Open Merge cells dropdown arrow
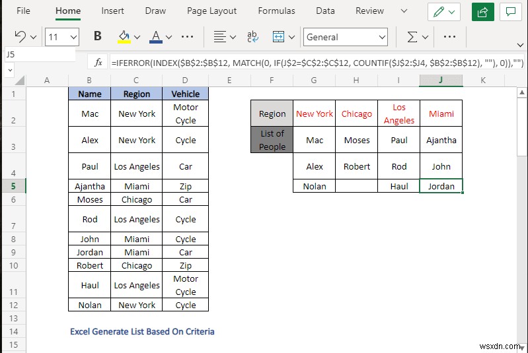This screenshot has height=353, width=528. click(291, 37)
